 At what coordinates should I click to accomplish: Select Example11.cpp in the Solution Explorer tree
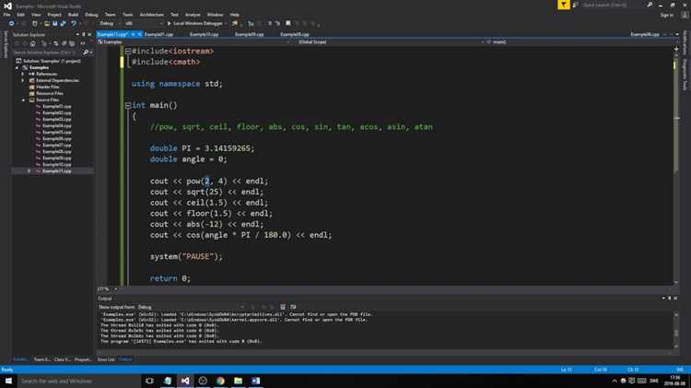pos(57,171)
